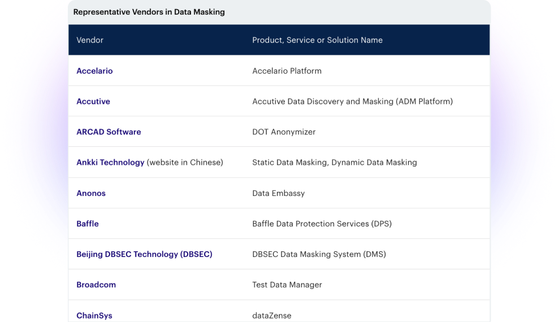Image resolution: width=559 pixels, height=322 pixels.
Task: Click the 'Representative Vendors in Data Masking' title
Action: [x=149, y=12]
